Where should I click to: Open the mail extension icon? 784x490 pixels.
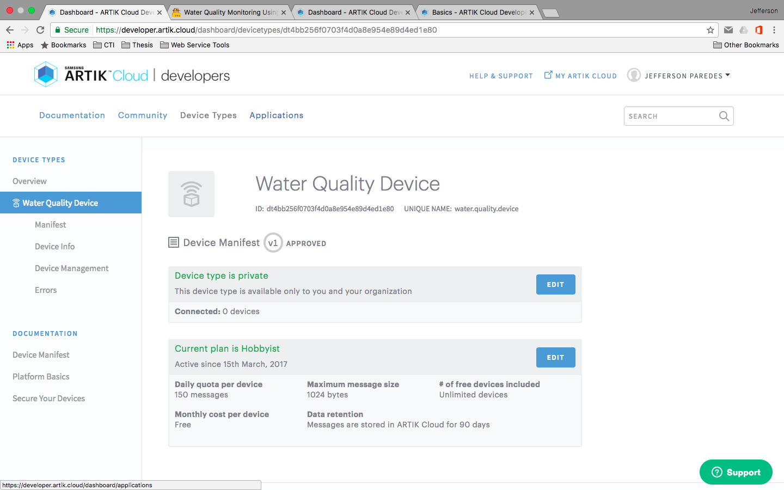click(x=728, y=30)
